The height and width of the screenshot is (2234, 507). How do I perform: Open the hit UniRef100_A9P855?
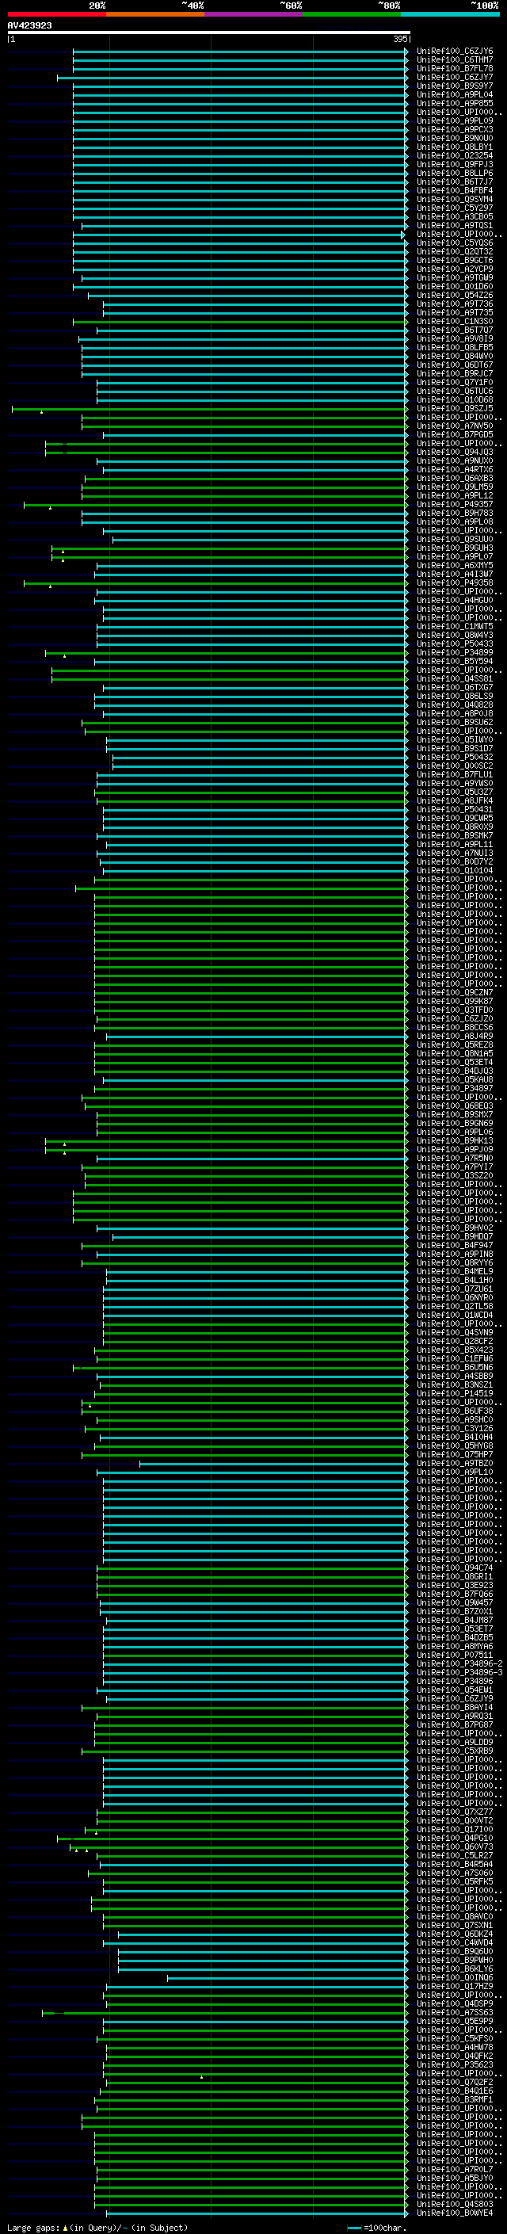pyautogui.click(x=455, y=103)
